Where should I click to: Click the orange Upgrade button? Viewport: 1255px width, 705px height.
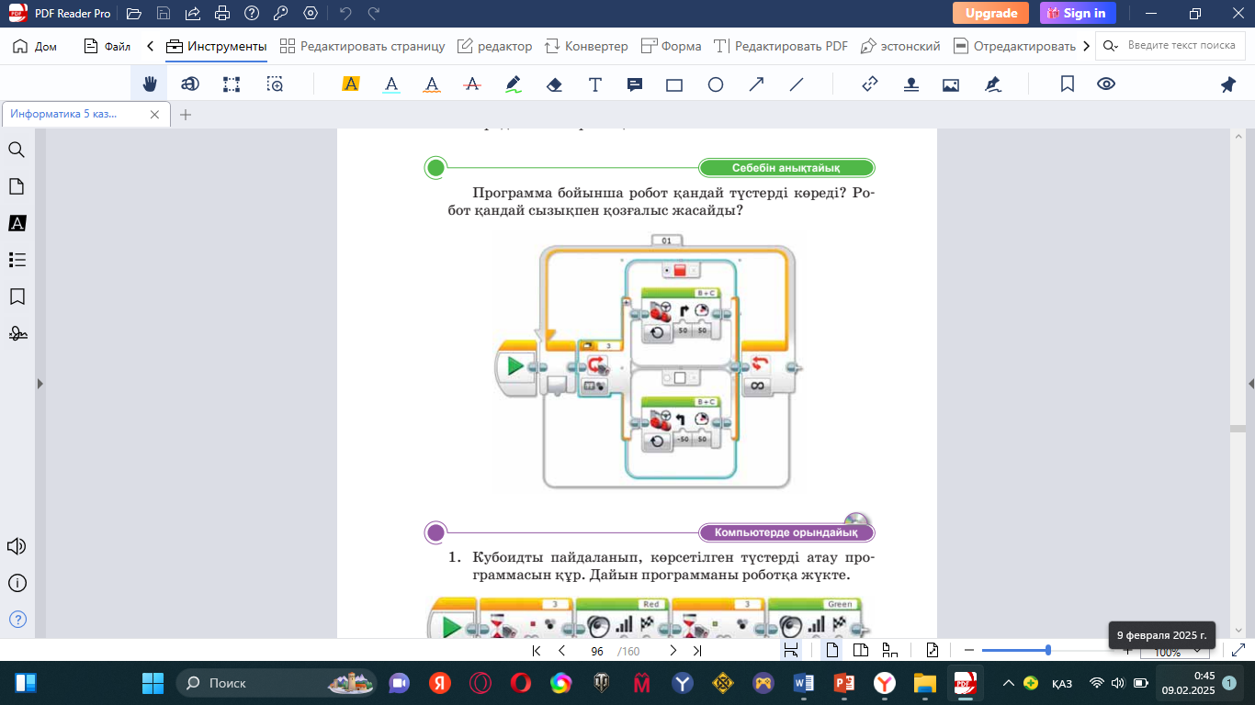tap(990, 13)
